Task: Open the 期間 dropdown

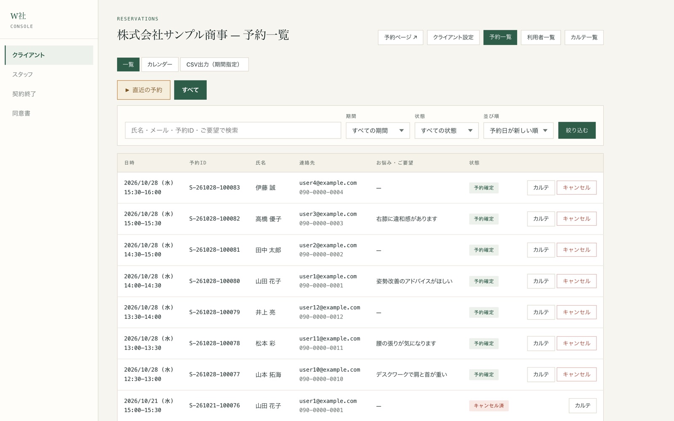Action: pos(377,131)
